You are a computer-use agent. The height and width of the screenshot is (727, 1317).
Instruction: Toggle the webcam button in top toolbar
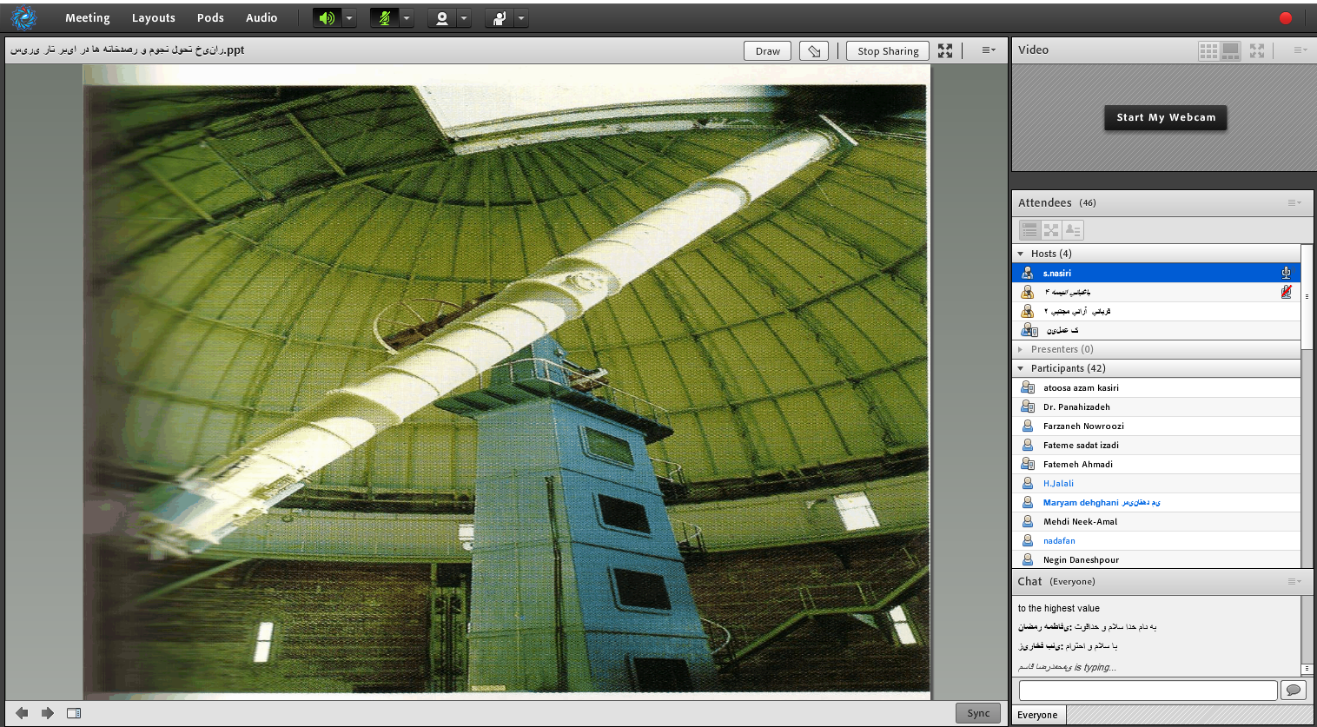(x=441, y=18)
